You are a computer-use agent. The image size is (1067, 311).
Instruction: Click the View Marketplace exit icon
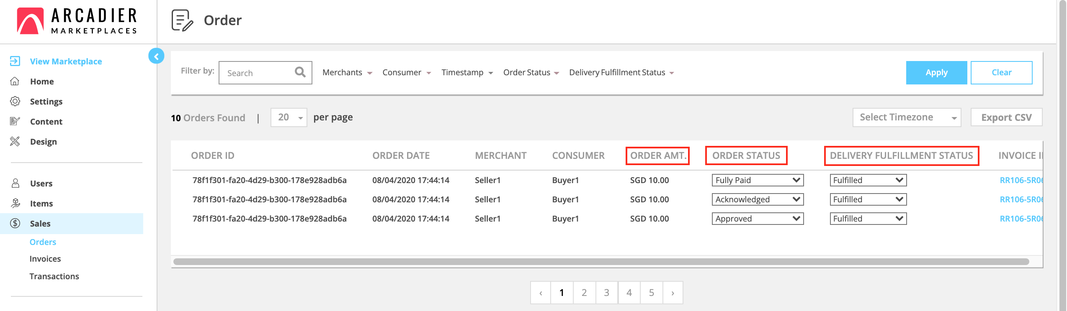click(x=15, y=61)
